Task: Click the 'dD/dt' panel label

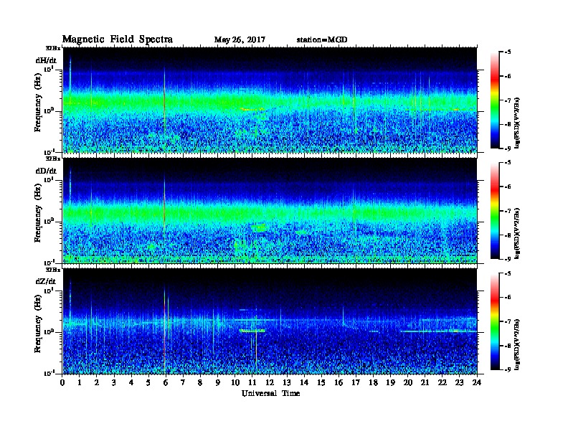Action: [x=46, y=171]
